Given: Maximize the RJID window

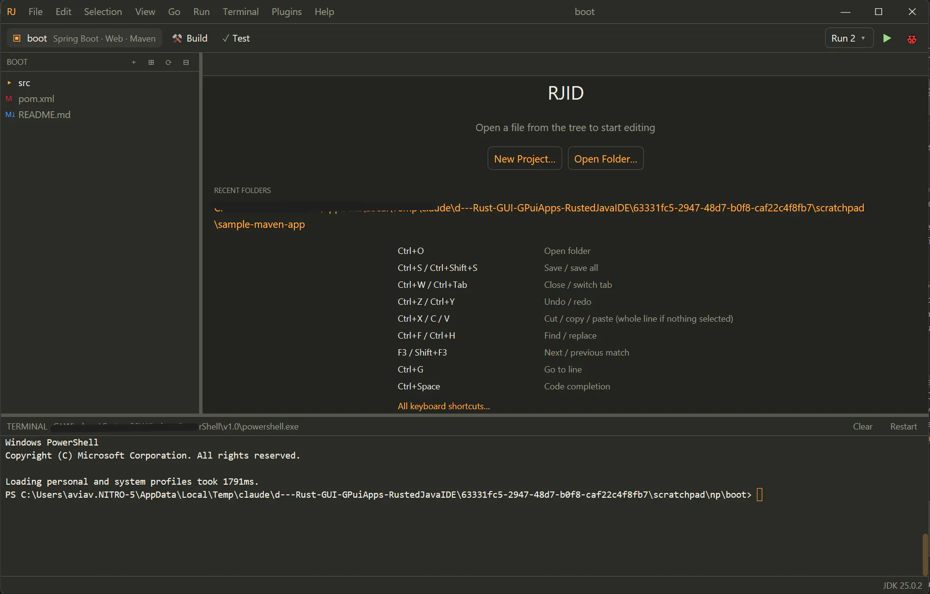Looking at the screenshot, I should (x=878, y=12).
